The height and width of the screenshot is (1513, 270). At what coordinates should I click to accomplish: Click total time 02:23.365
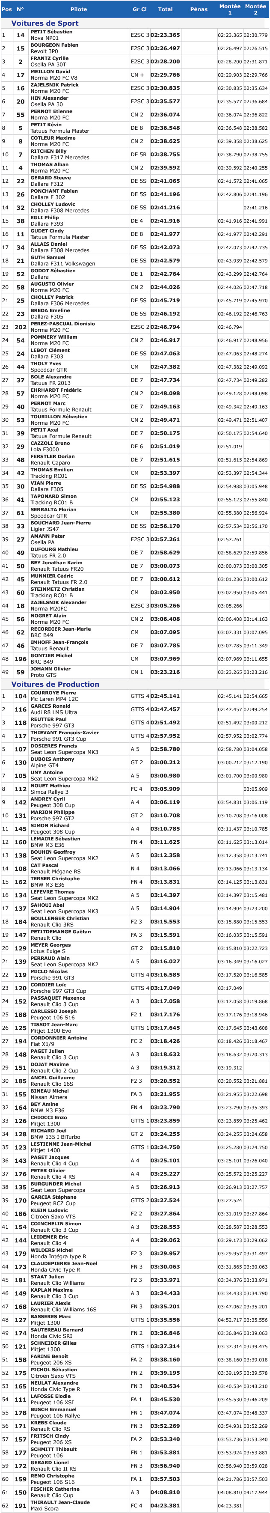tap(166, 35)
